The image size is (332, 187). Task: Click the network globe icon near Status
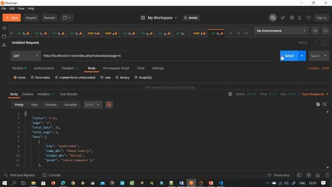tap(230, 94)
